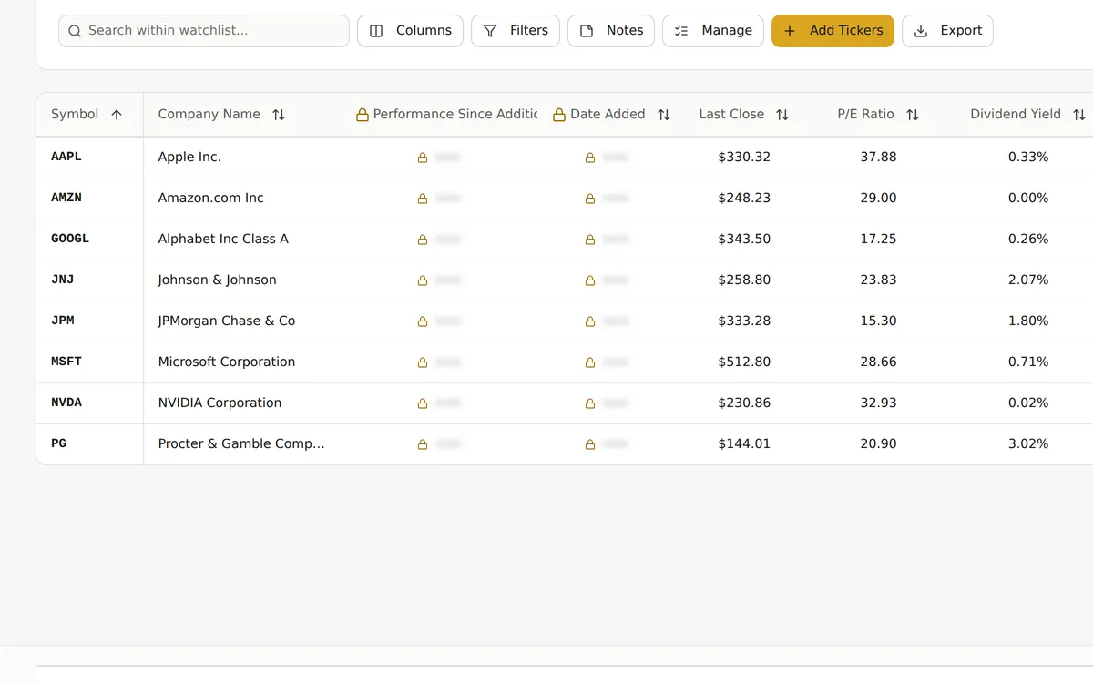The image size is (1093, 683).
Task: Click Microsoft Corporation company name
Action: click(x=227, y=362)
